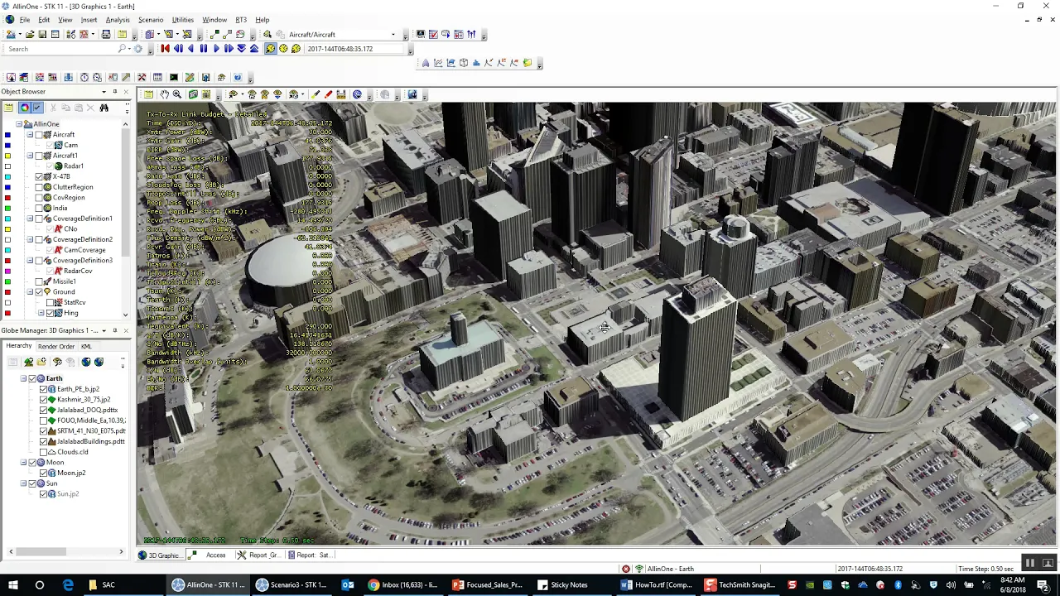Click the cyan color swatch beside X-47B

point(7,176)
